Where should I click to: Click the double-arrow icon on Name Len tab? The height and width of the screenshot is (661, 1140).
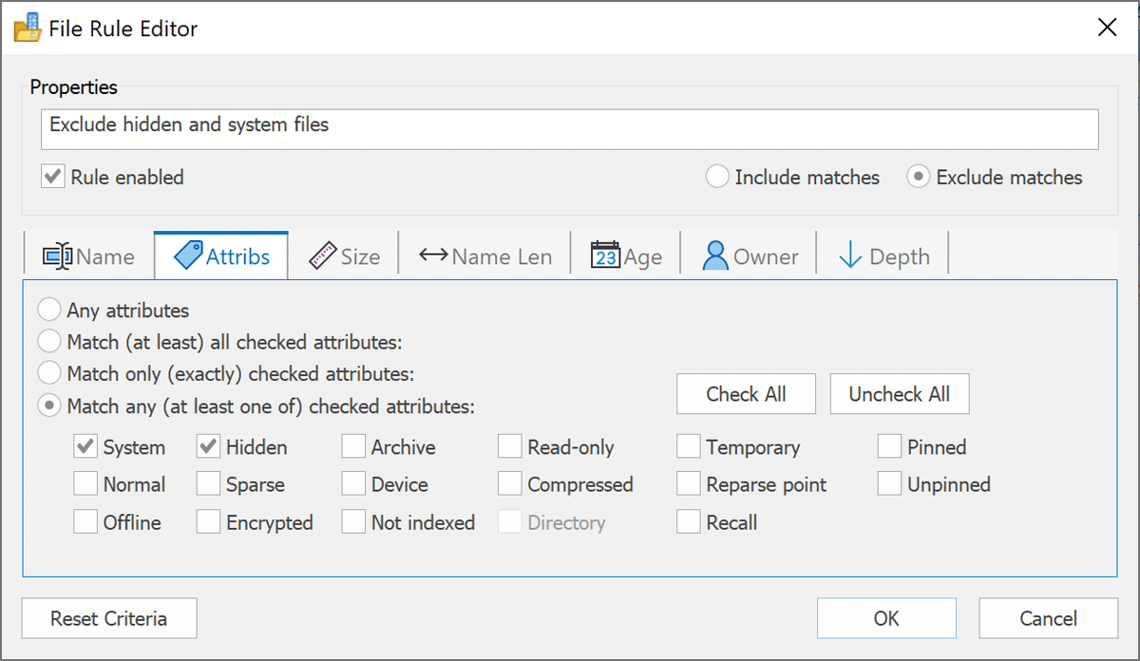[x=432, y=255]
